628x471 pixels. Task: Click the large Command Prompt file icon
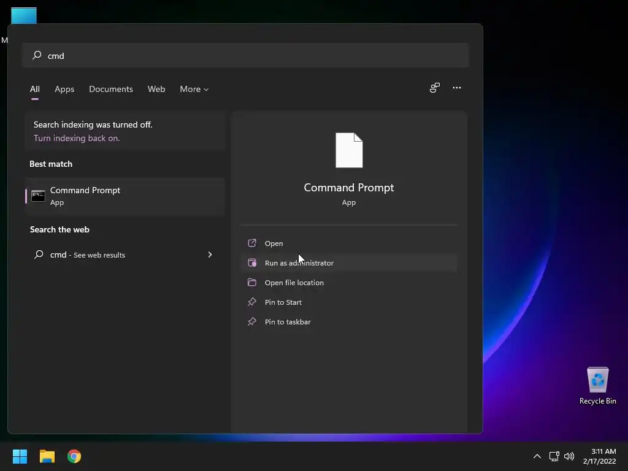coord(349,150)
